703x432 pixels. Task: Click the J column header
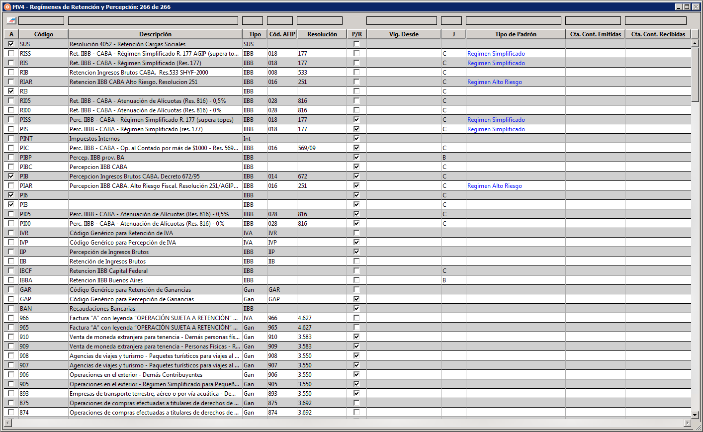coord(453,34)
